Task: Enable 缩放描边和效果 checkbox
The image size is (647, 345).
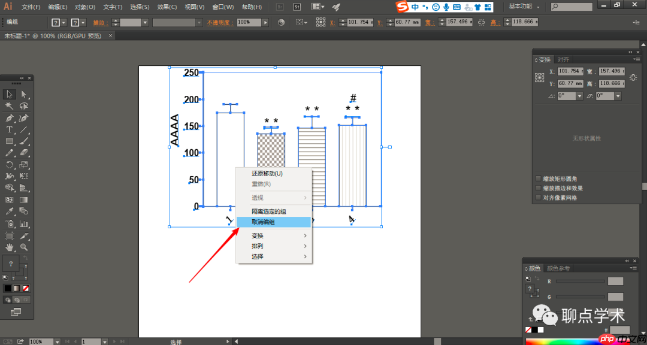Action: 538,188
